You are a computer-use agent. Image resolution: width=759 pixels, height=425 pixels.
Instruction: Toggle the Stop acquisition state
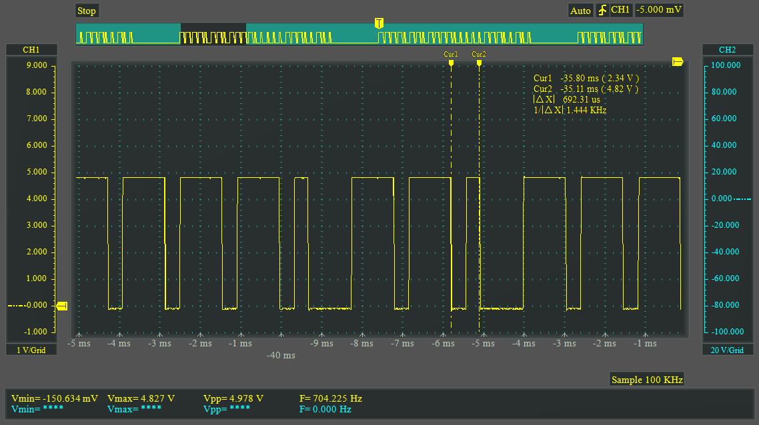[87, 11]
